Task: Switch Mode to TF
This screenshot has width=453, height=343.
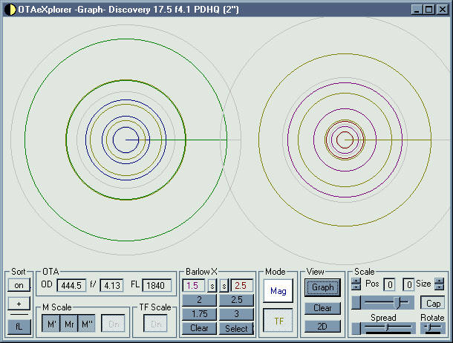Action: click(278, 321)
